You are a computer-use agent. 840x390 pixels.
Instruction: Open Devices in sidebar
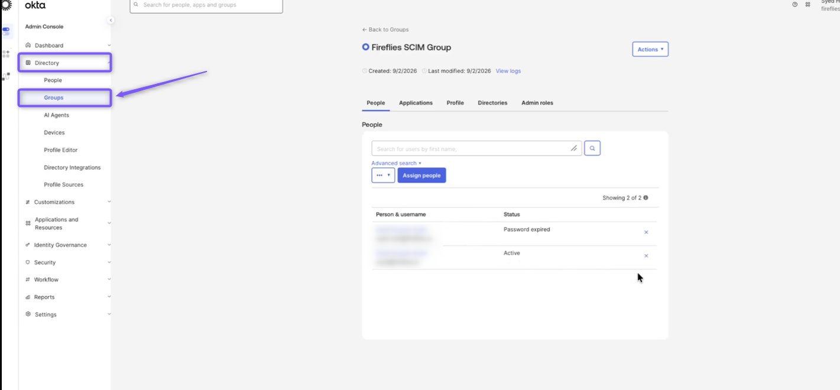[x=54, y=132]
